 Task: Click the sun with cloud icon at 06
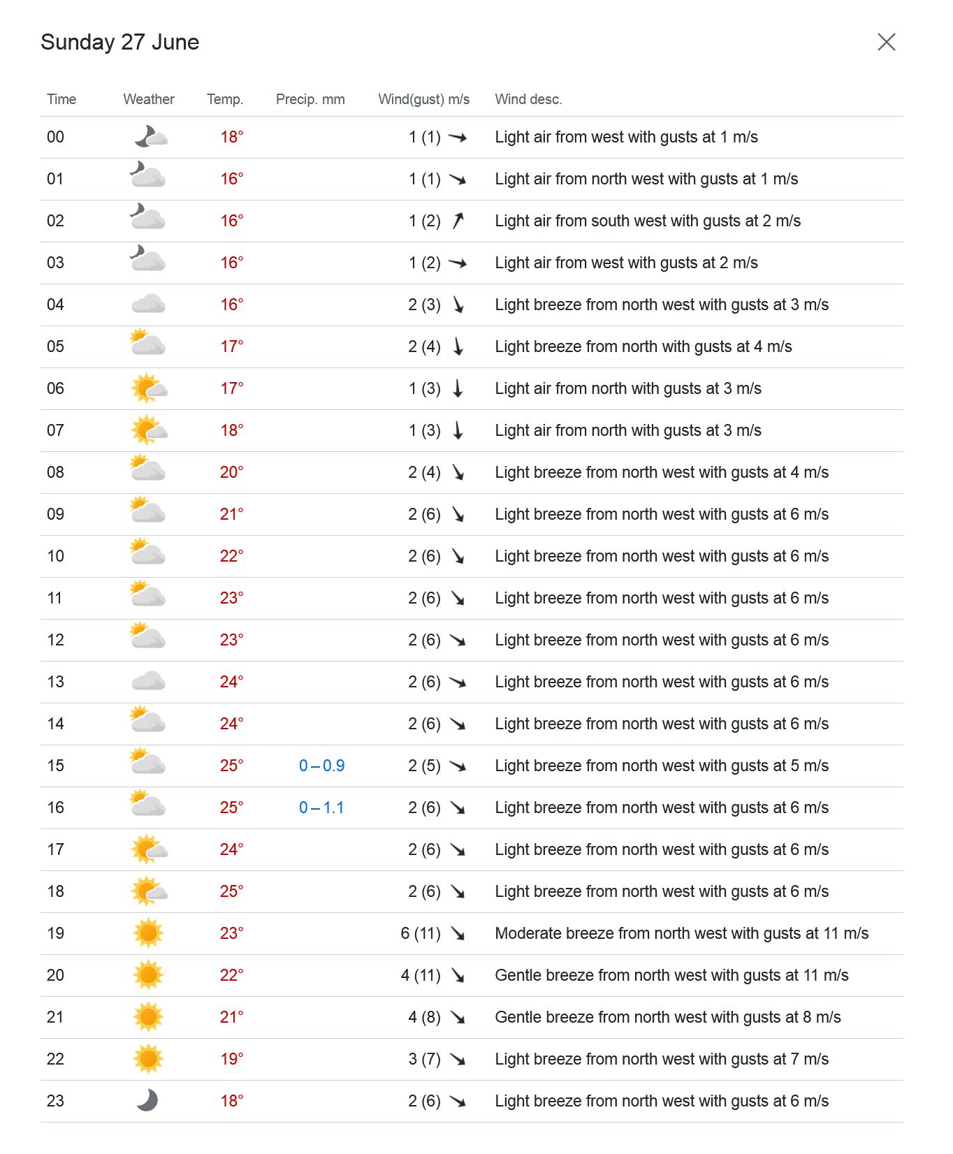(x=149, y=388)
